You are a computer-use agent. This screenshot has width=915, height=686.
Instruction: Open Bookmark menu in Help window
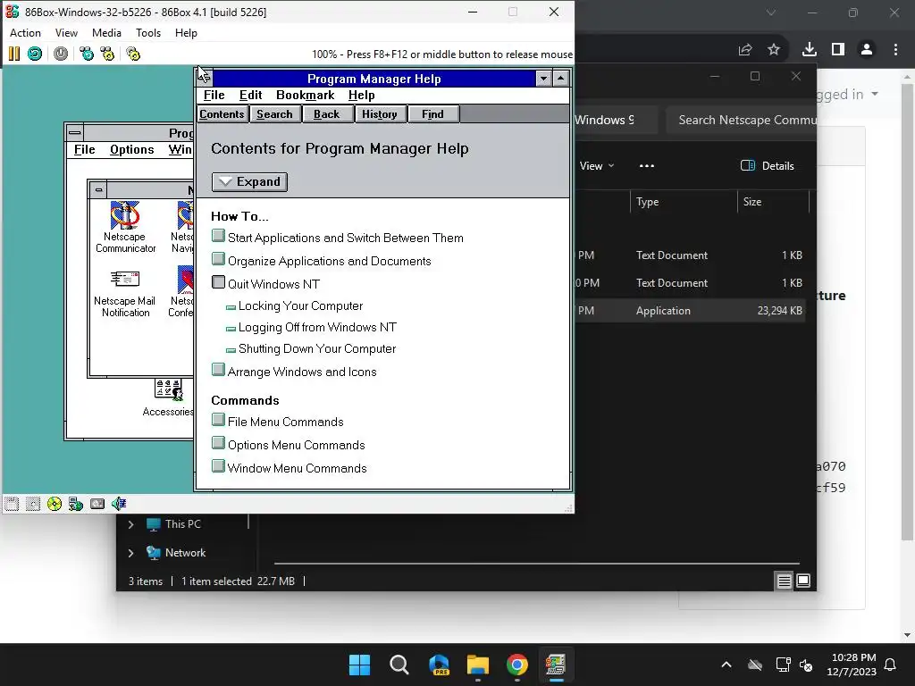coord(306,95)
